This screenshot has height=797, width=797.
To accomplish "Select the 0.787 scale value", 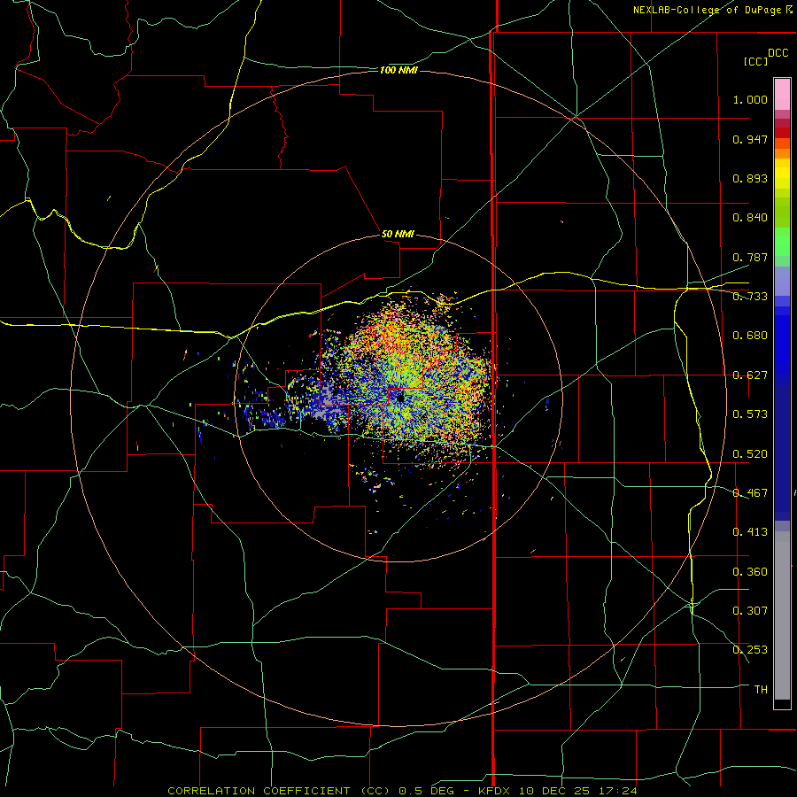I will click(750, 257).
